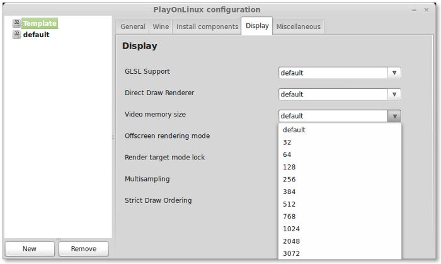Click the Direct Draw Renderer combo field
Viewport: 441px width, 264px height.
[x=333, y=95]
